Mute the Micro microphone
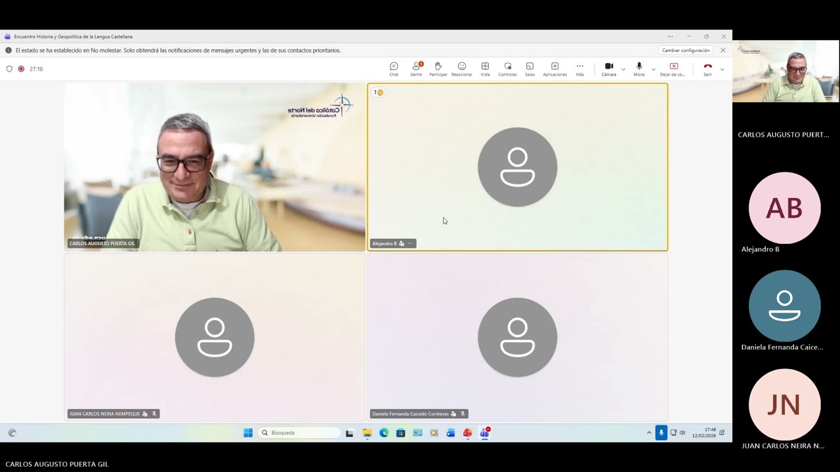 point(639,69)
